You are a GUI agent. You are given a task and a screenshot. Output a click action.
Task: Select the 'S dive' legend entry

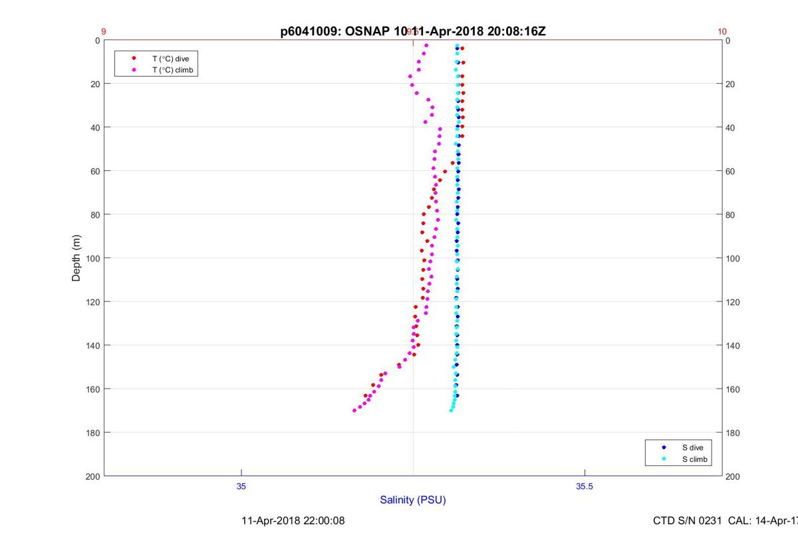pyautogui.click(x=692, y=448)
